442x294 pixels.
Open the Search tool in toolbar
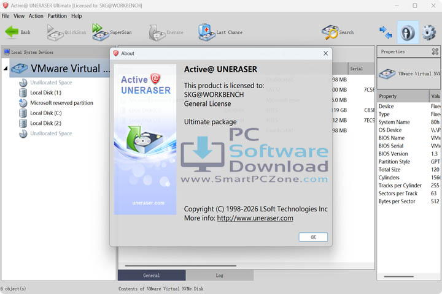point(338,32)
